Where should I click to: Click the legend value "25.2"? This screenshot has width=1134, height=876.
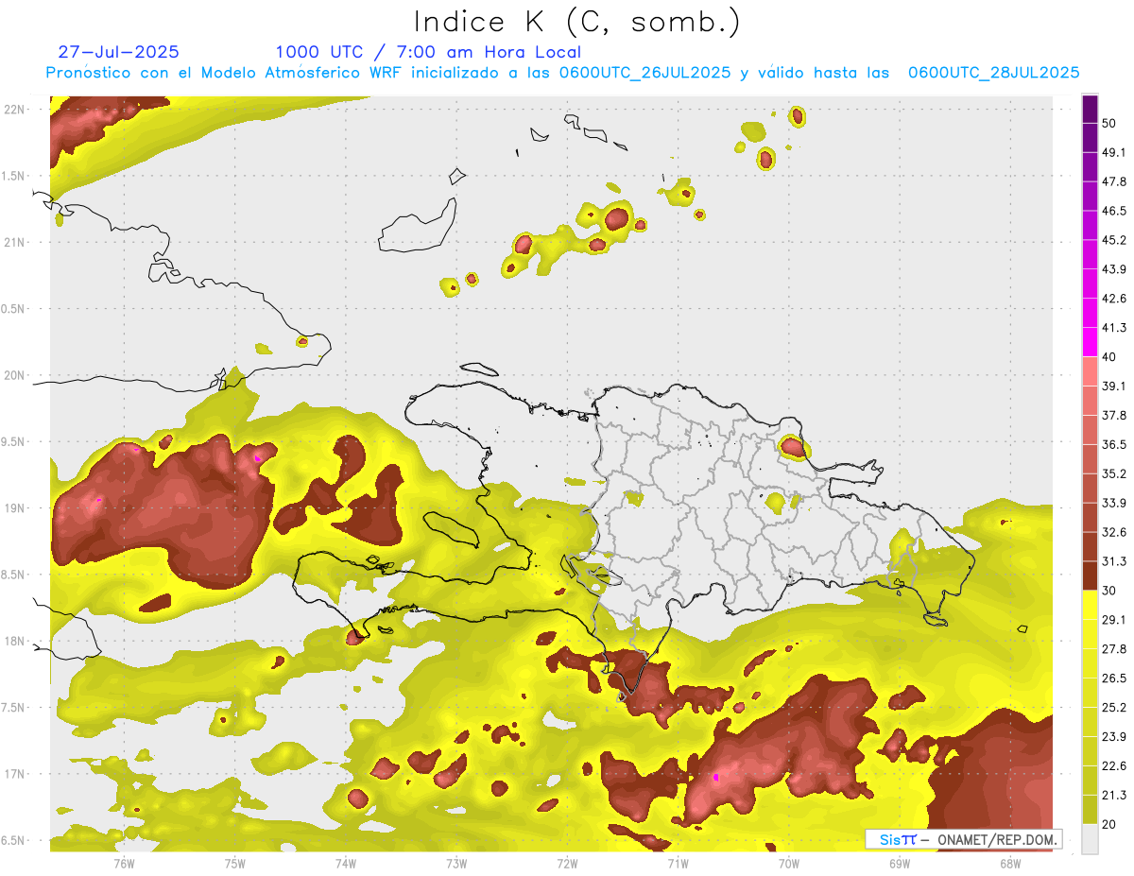click(x=1114, y=707)
